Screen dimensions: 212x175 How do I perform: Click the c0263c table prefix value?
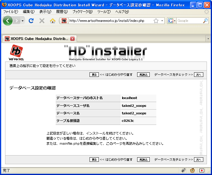pyautogui.click(x=128, y=121)
